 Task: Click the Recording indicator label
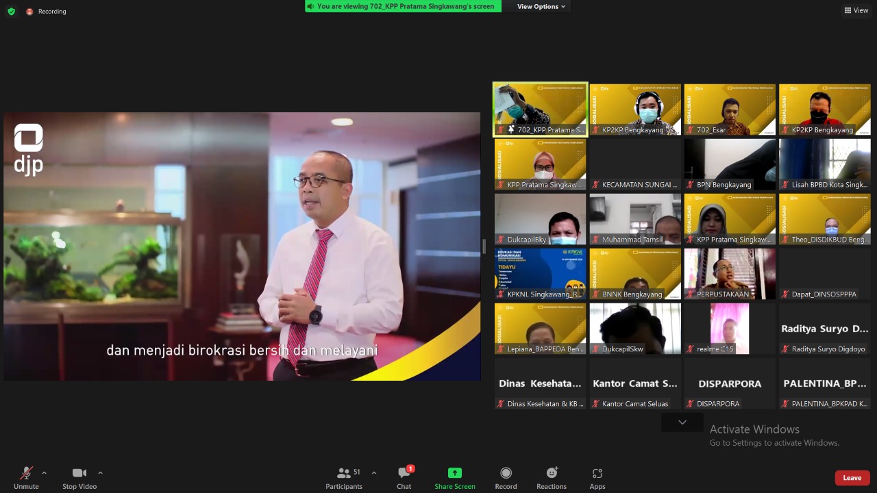coord(52,12)
